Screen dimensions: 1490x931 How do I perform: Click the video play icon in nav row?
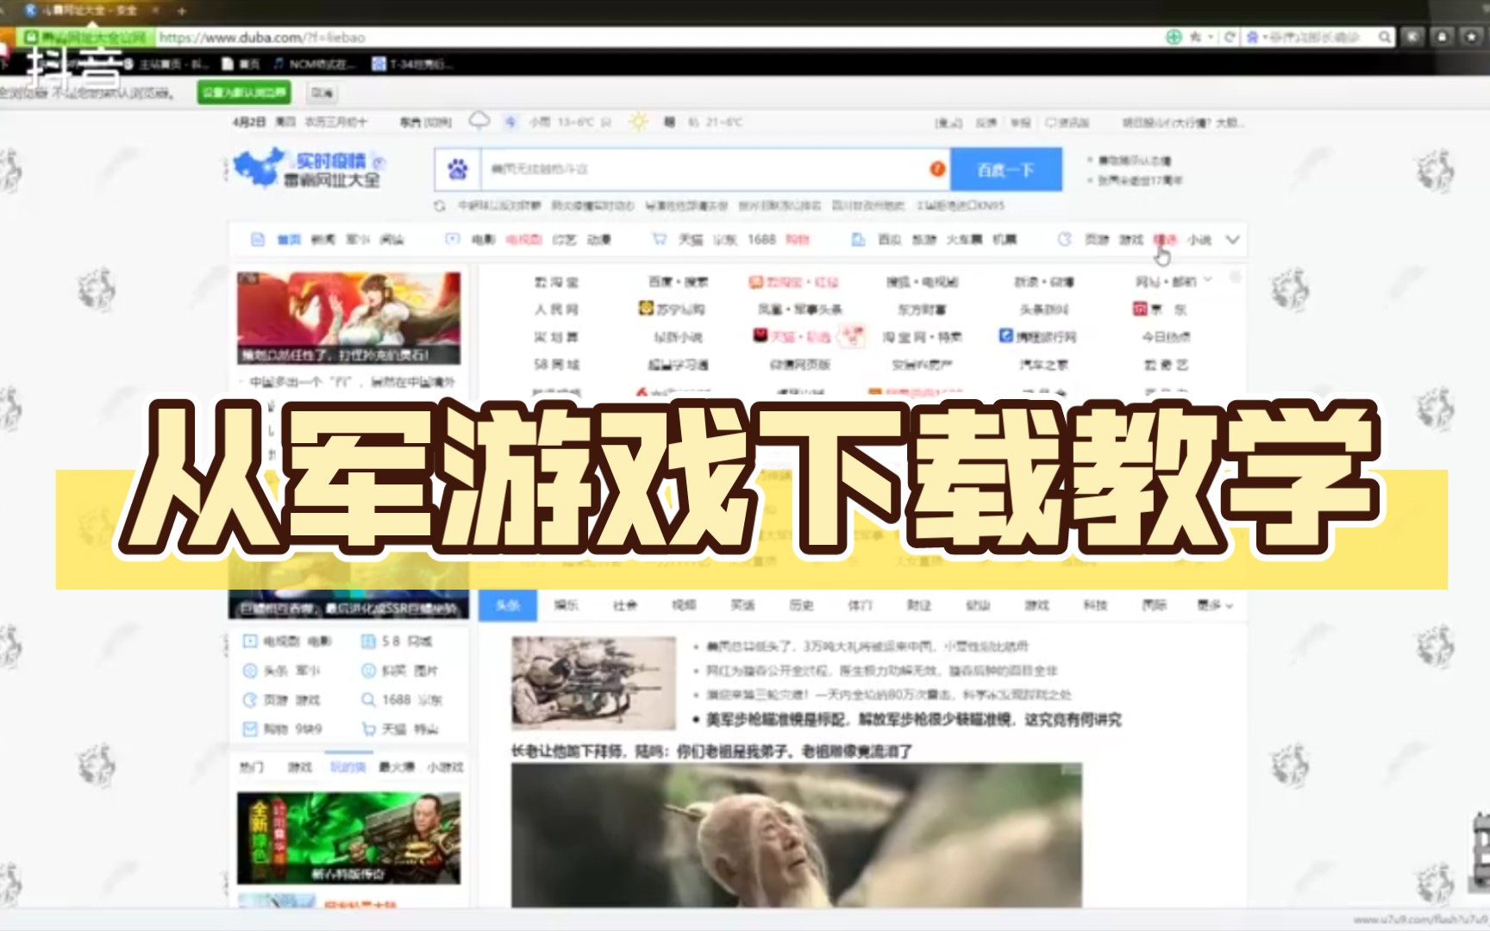click(x=452, y=239)
